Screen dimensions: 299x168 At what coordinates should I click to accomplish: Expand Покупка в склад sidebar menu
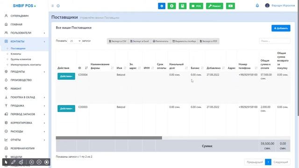(x=24, y=97)
